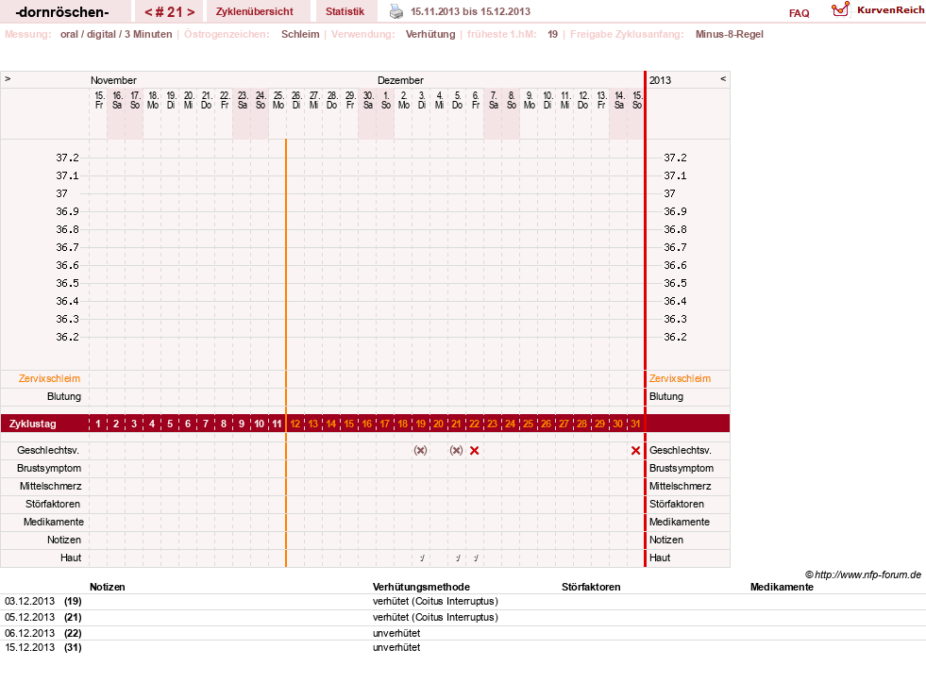Select cycle day 19 in Zyklustag bar

click(420, 424)
